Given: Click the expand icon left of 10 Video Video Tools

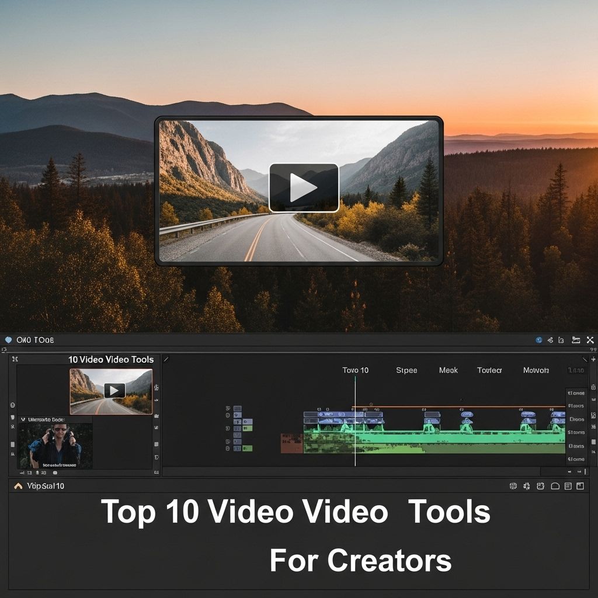Looking at the screenshot, I should tap(15, 359).
